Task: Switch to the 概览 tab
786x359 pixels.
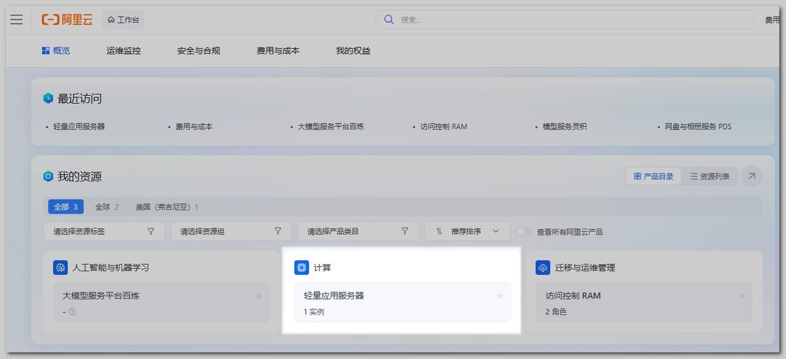Action: click(56, 50)
